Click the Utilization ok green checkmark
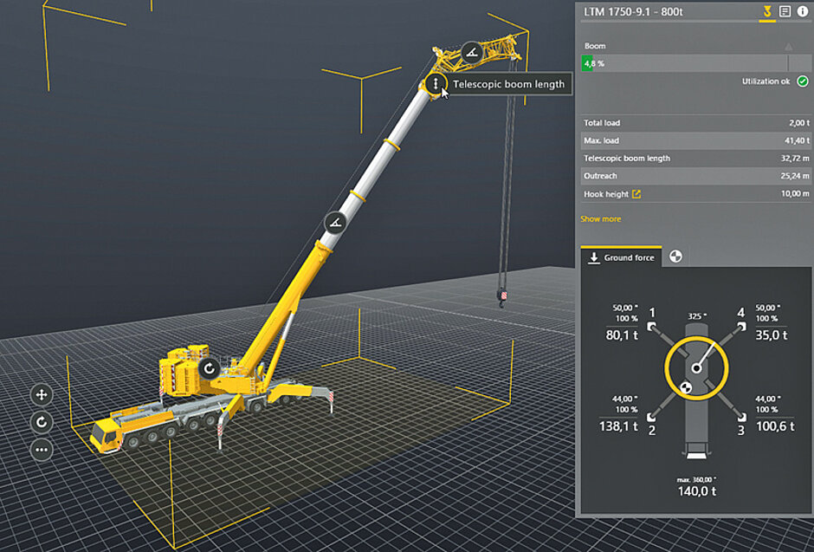 pyautogui.click(x=802, y=81)
